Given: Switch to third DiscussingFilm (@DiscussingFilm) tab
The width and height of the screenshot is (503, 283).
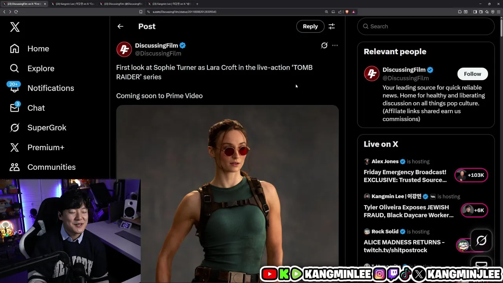Looking at the screenshot, I should pos(122,4).
